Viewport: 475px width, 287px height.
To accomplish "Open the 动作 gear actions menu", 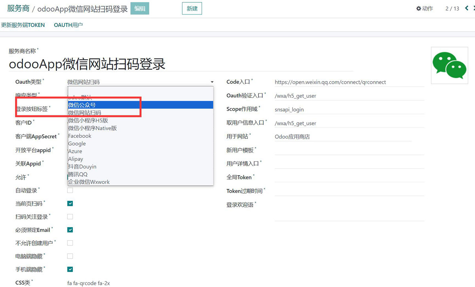I will [424, 8].
